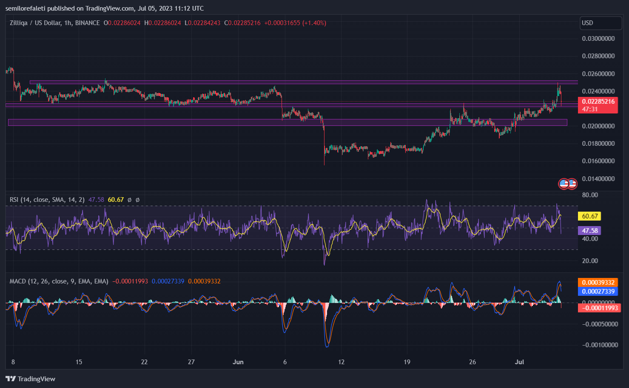
Task: Click the blue 0.00027339 MACD axis label
Action: tap(598, 292)
